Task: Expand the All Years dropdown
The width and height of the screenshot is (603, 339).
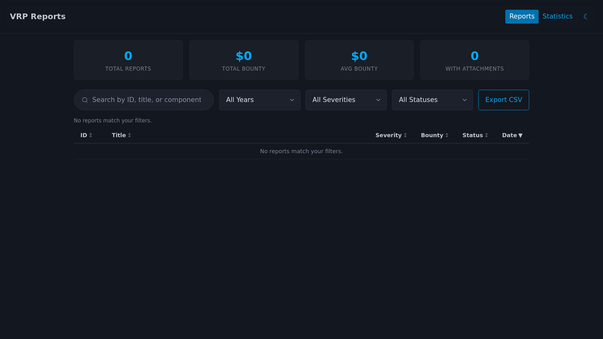Action: (260, 100)
